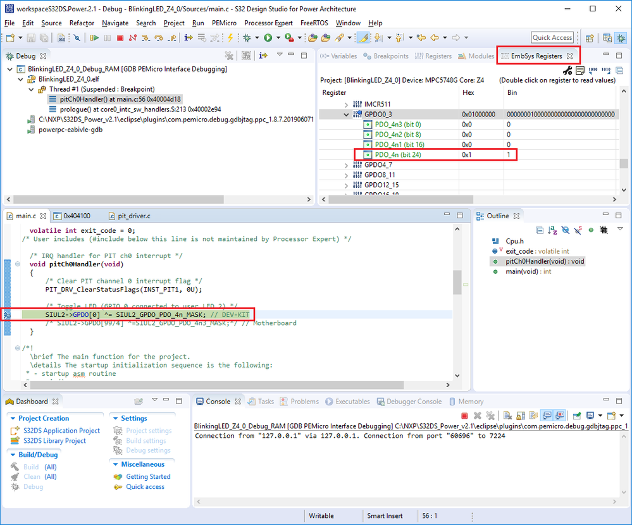This screenshot has height=525, width=632.
Task: Click Getting Started in Dashboard
Action: pyautogui.click(x=148, y=477)
